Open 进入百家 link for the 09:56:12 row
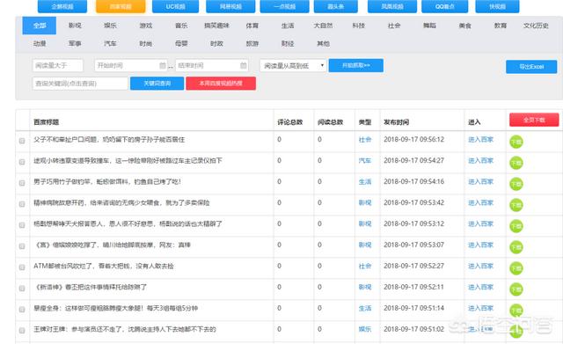The height and width of the screenshot is (344, 563). 481,139
